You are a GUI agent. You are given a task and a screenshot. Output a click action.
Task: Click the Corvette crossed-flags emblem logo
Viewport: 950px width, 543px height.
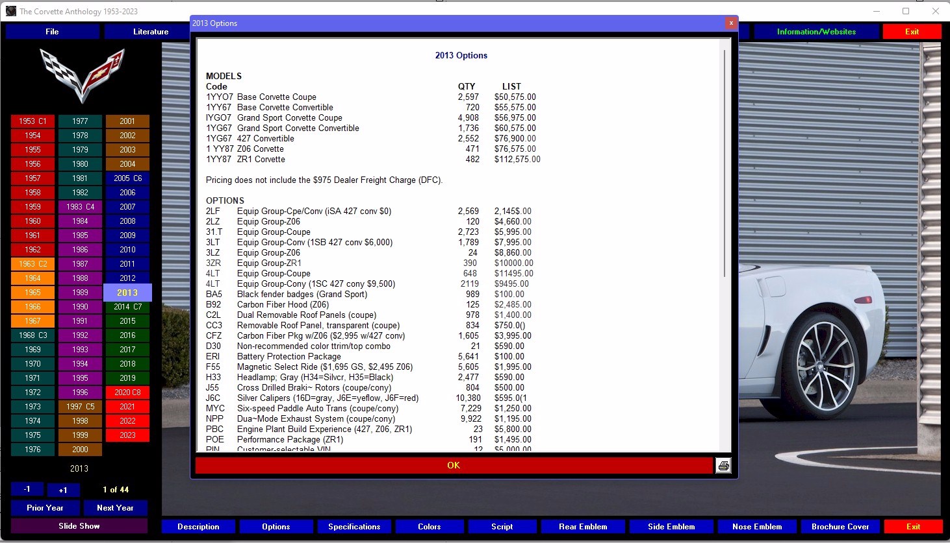click(82, 75)
